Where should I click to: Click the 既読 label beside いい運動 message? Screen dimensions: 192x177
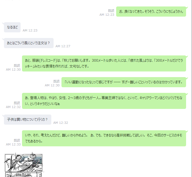pos(56,81)
